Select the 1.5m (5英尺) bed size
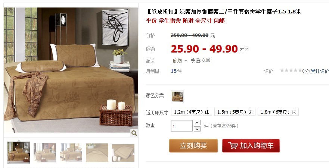329x168 pixels. point(235,112)
